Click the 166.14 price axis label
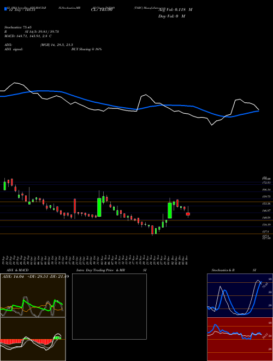 266,190
